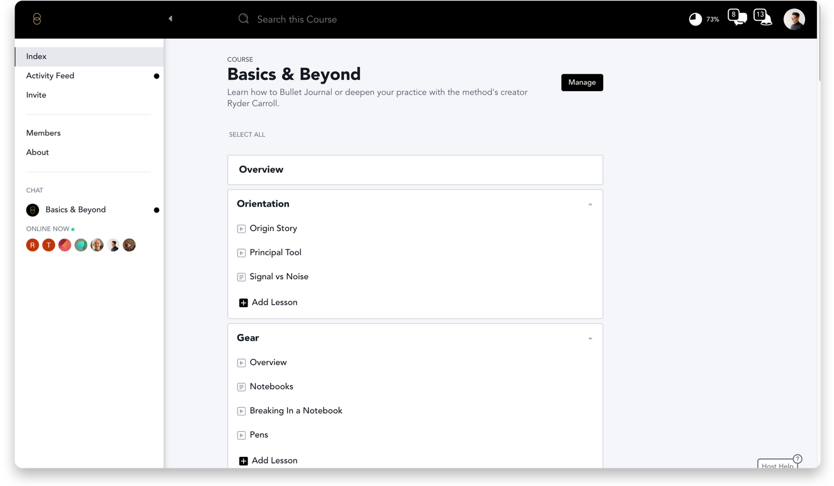Go to Members in sidebar
Screen dimensions: 834x486
click(x=43, y=133)
